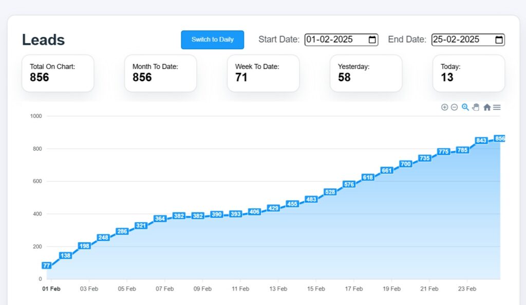Reset chart zoom with home icon

coord(486,107)
